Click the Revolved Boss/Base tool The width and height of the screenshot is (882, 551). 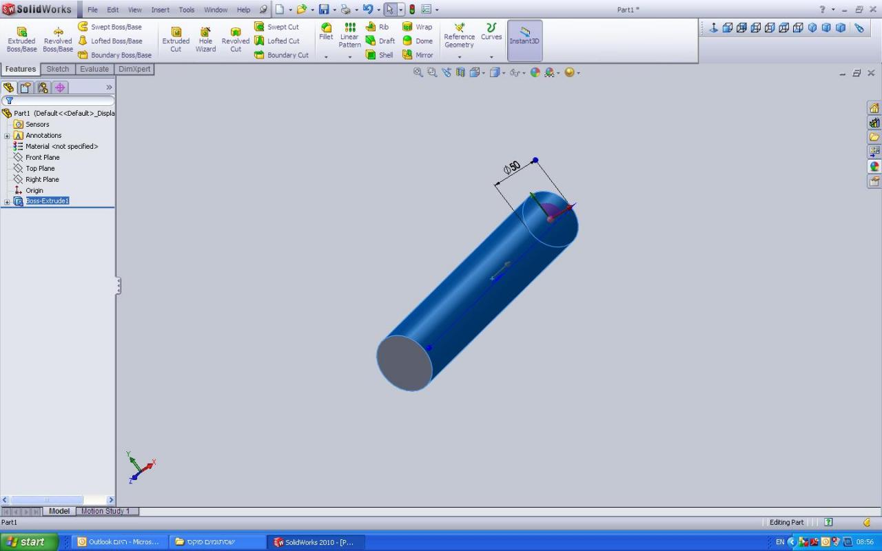click(58, 39)
